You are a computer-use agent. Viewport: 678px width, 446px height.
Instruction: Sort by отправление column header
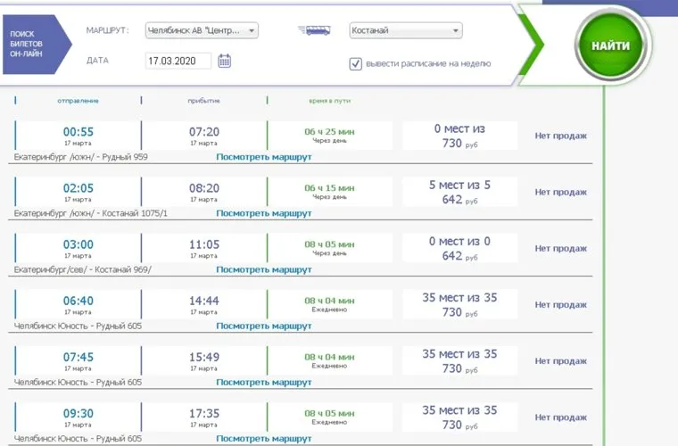coord(78,101)
